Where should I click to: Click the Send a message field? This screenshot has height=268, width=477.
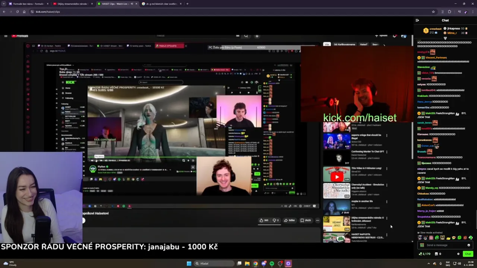tap(445, 245)
